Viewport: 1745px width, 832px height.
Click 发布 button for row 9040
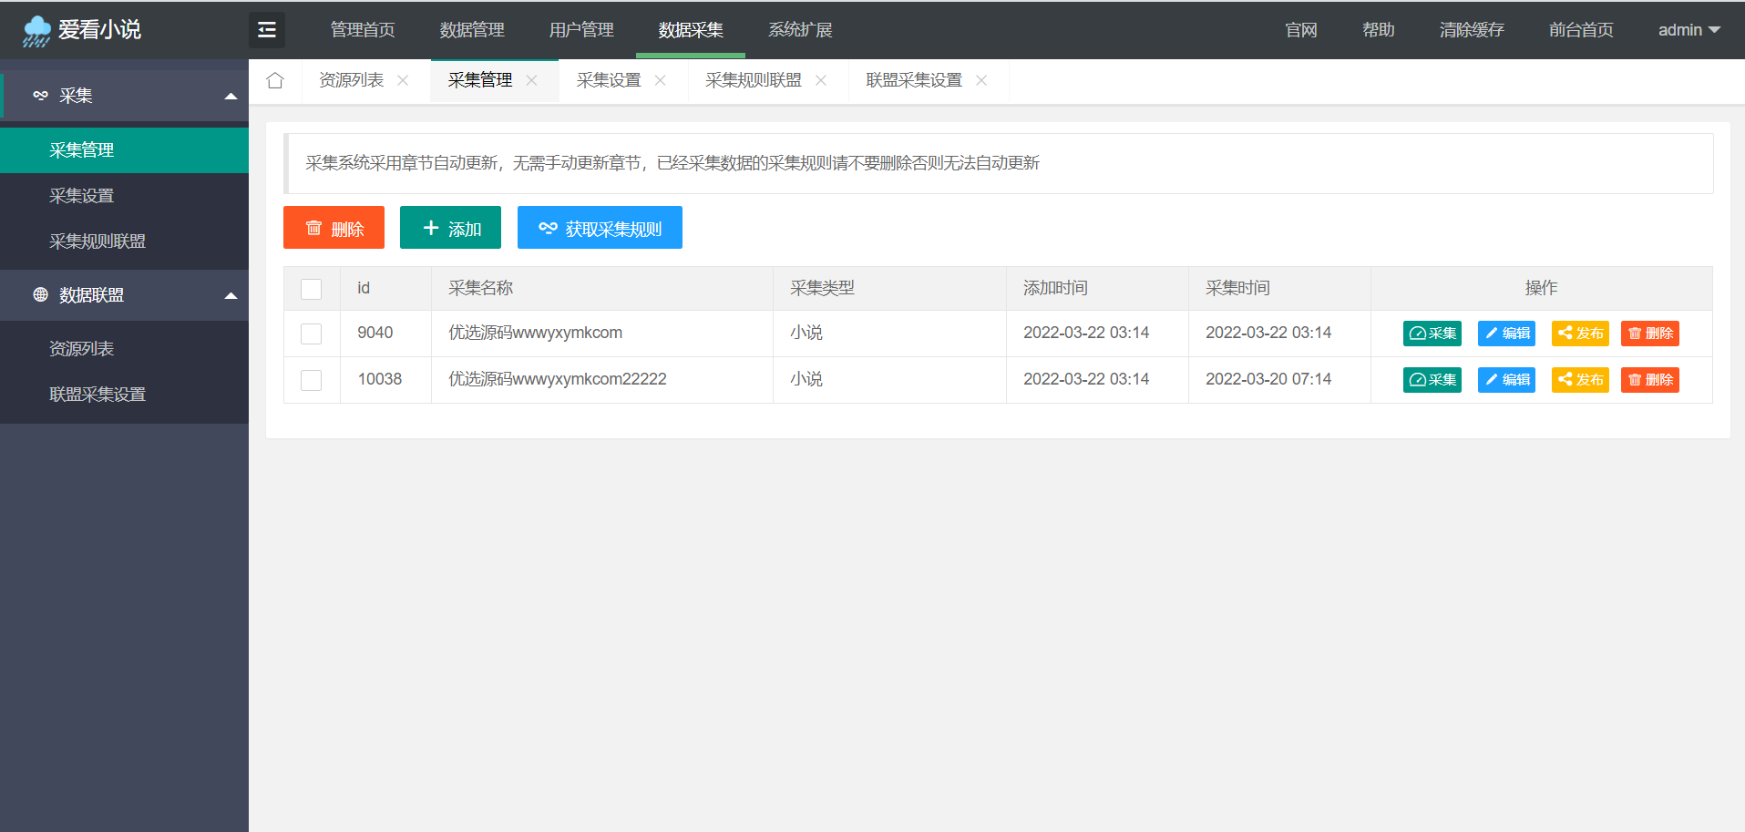(x=1580, y=334)
